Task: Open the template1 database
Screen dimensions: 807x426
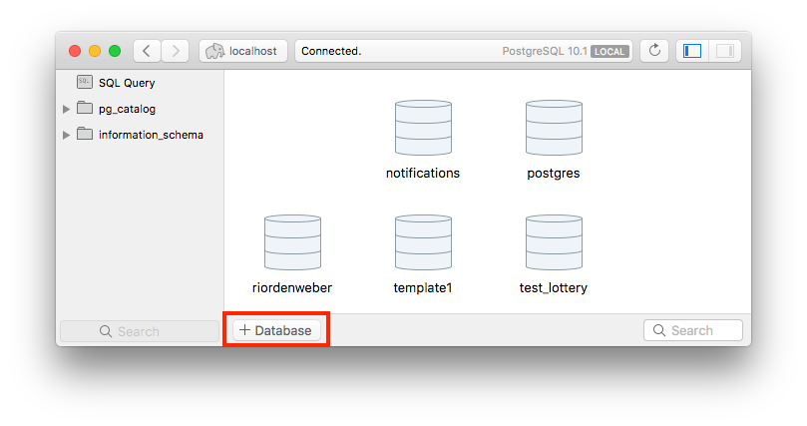Action: (423, 254)
